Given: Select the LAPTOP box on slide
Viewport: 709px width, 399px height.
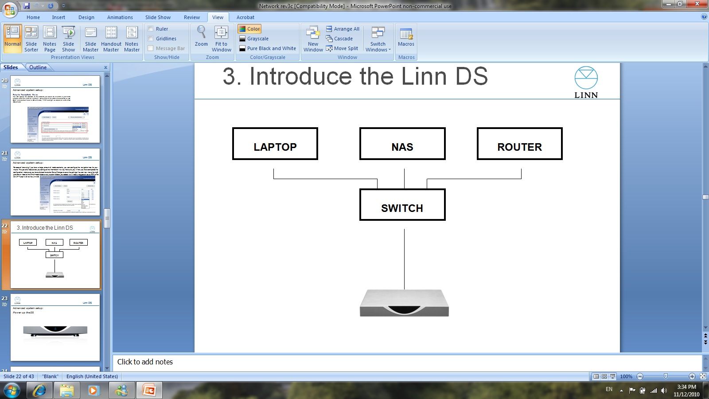Looking at the screenshot, I should click(x=275, y=144).
